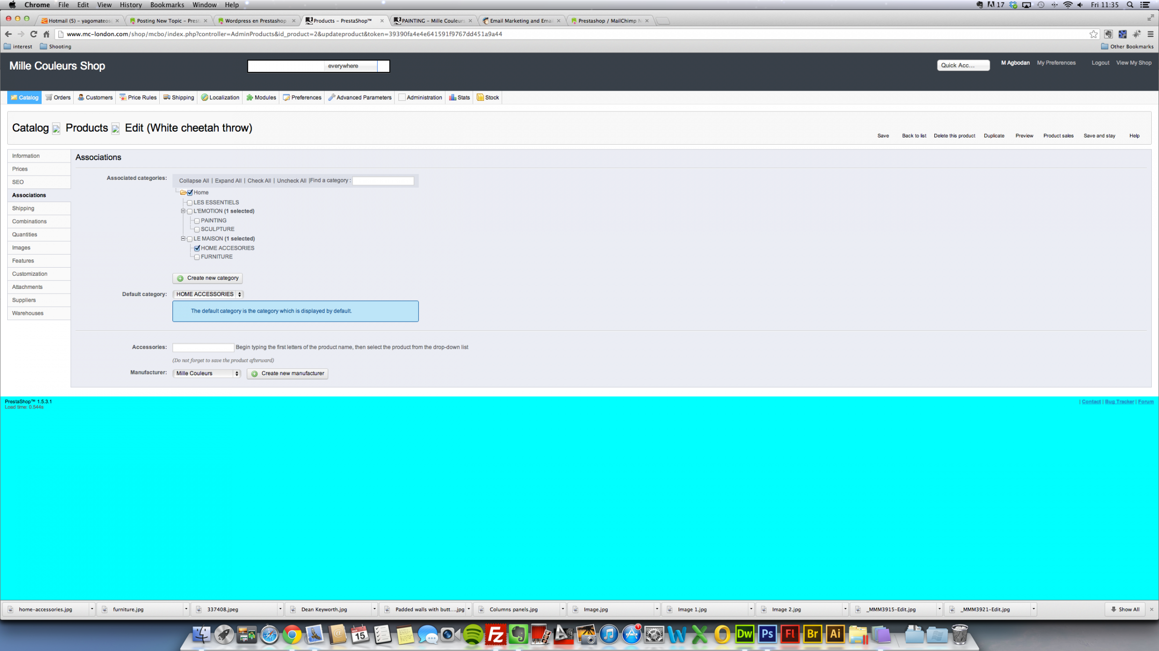Click the Spotify dock icon
The width and height of the screenshot is (1159, 651).
473,635
